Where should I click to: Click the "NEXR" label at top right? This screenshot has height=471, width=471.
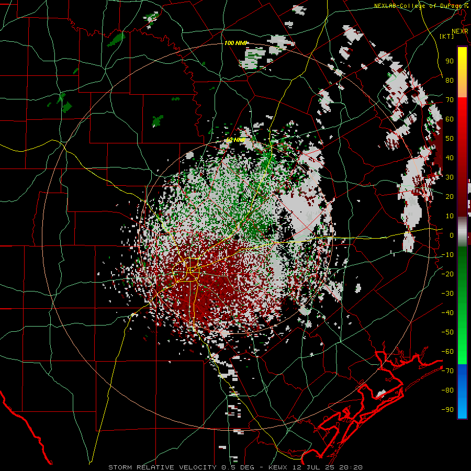460,31
